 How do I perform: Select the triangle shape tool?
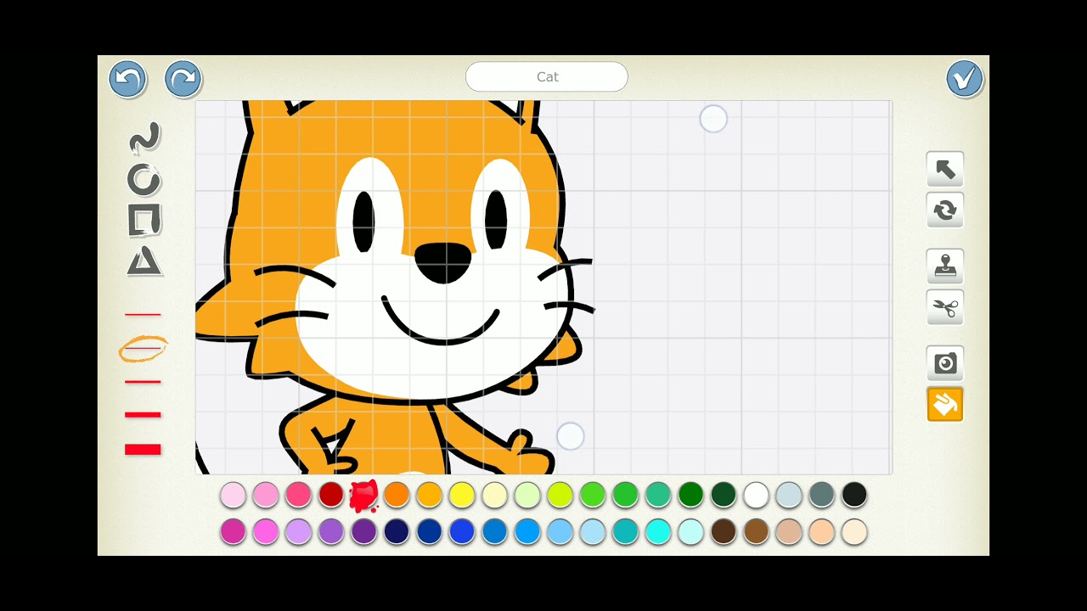click(x=144, y=261)
